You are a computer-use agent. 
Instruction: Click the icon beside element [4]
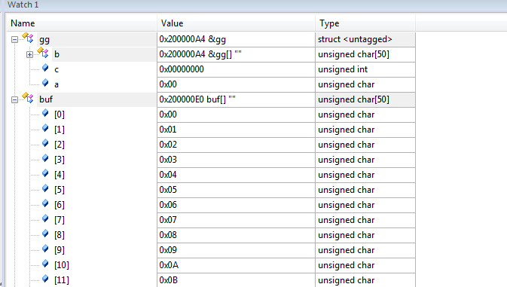[x=45, y=173]
